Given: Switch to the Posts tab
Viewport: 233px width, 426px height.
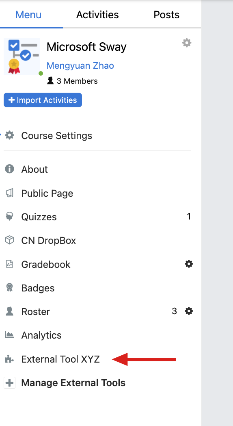Looking at the screenshot, I should pos(166,14).
